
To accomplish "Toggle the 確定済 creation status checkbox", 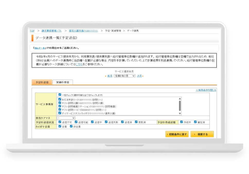I will tap(195, 122).
